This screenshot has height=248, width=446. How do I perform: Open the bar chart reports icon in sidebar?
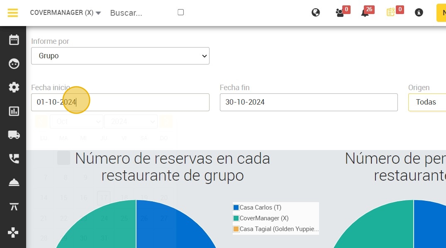click(14, 111)
